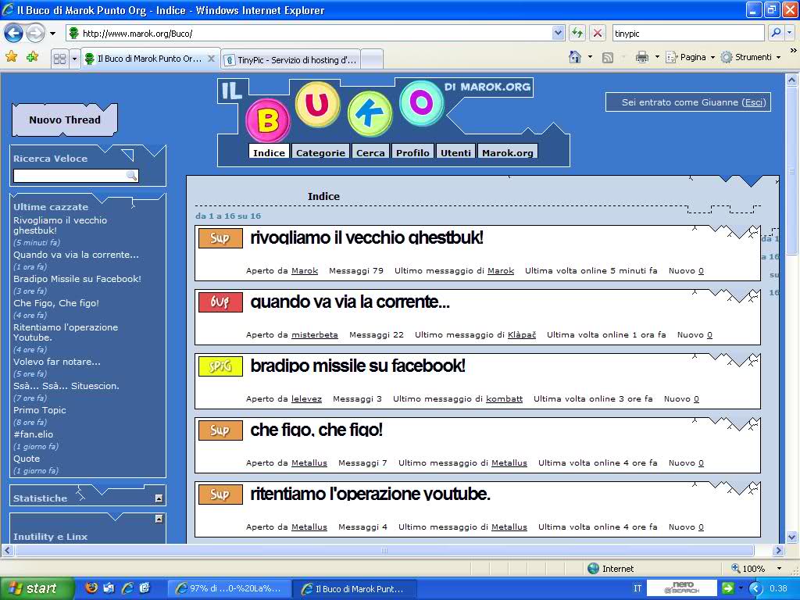Click the Ricerca Veloce search field
The image size is (800, 600).
point(70,176)
